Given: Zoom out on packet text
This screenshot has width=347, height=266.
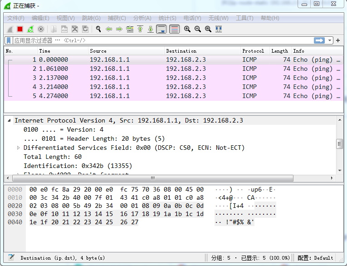Looking at the screenshot, I should tap(198, 29).
